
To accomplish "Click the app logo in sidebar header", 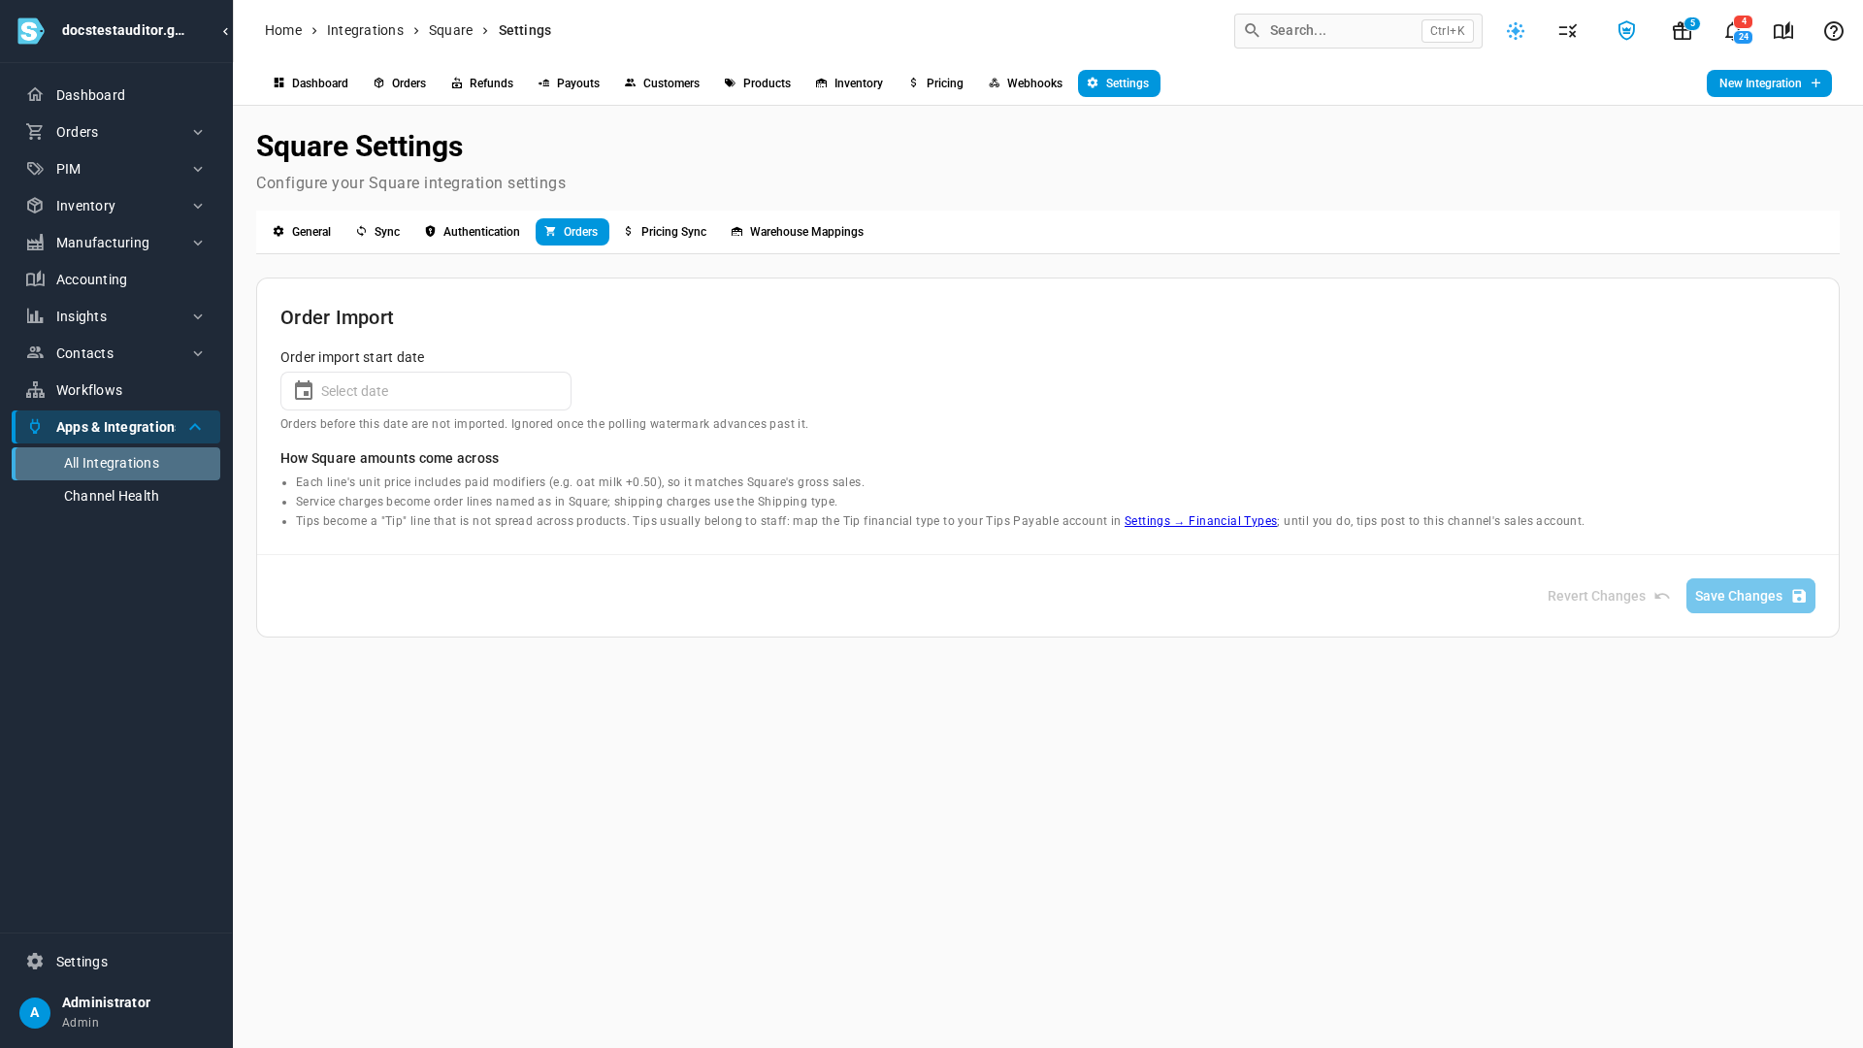I will (31, 31).
